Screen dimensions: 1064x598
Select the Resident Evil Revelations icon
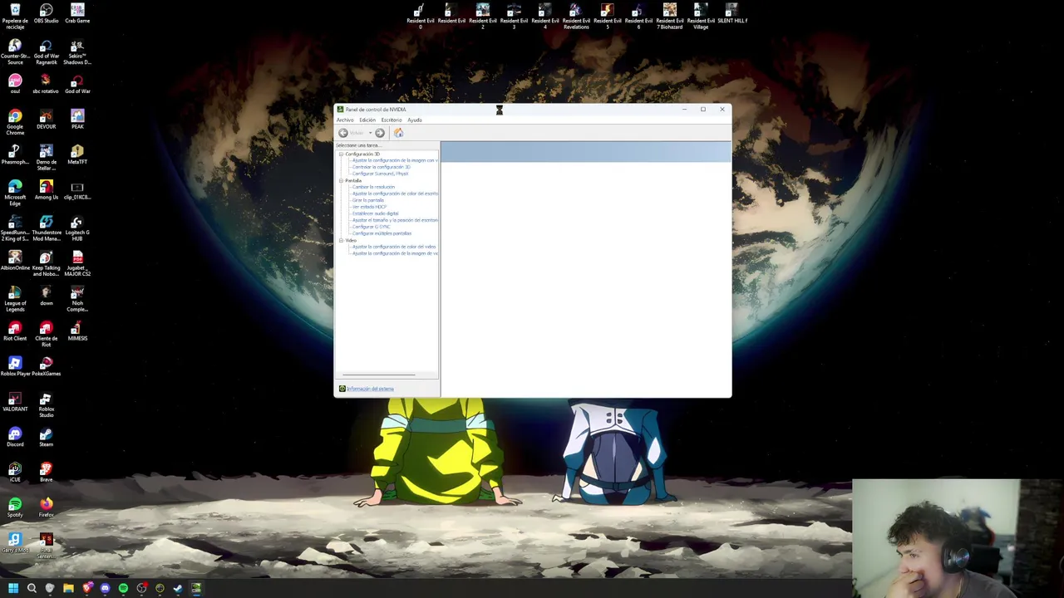[576, 17]
